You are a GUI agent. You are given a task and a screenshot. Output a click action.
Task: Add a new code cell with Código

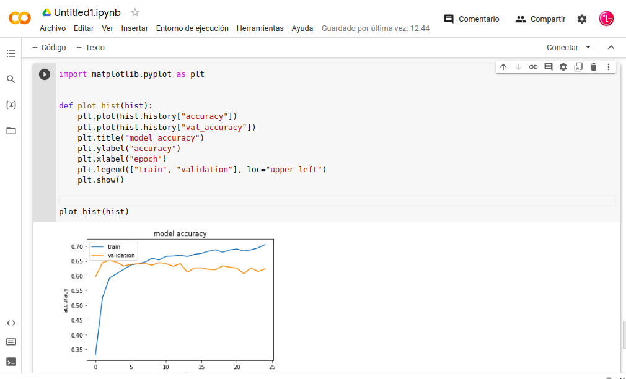pos(49,48)
